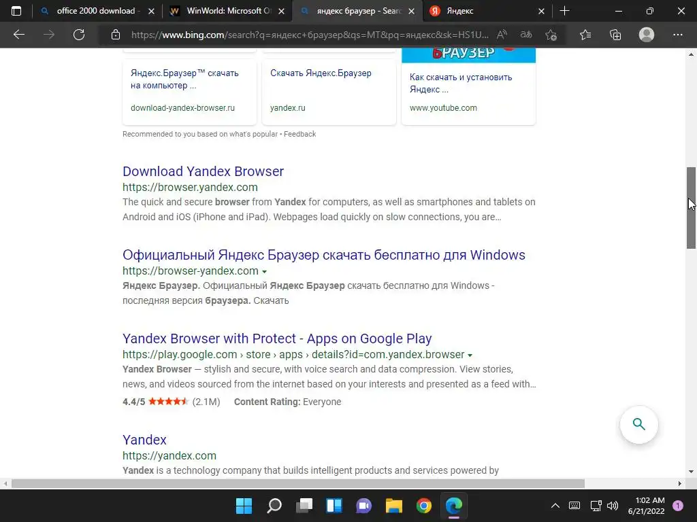Click the scroll down arrow

pos(691,472)
